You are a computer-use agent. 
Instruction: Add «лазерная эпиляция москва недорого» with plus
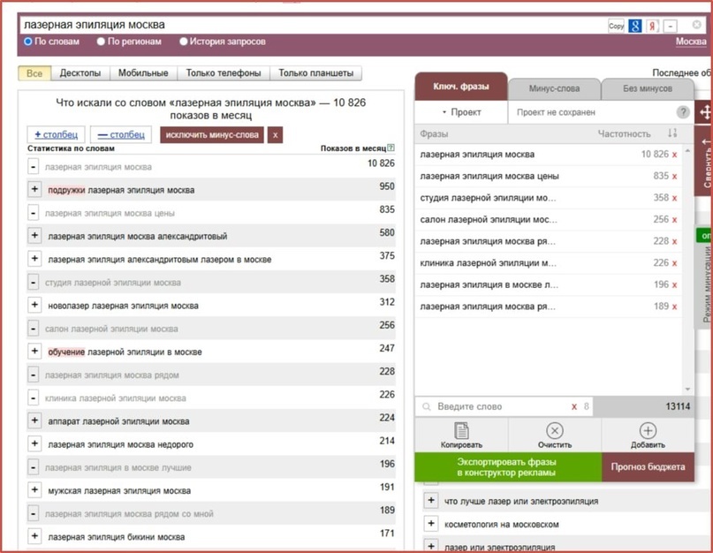coord(34,443)
